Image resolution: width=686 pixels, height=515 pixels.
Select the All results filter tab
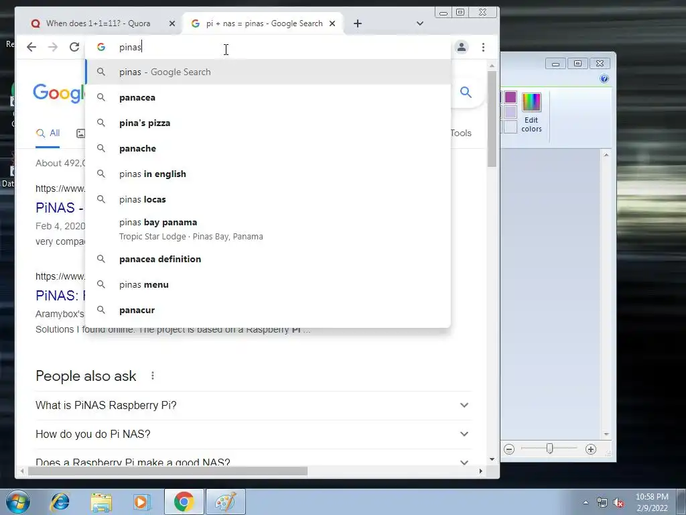(x=48, y=133)
